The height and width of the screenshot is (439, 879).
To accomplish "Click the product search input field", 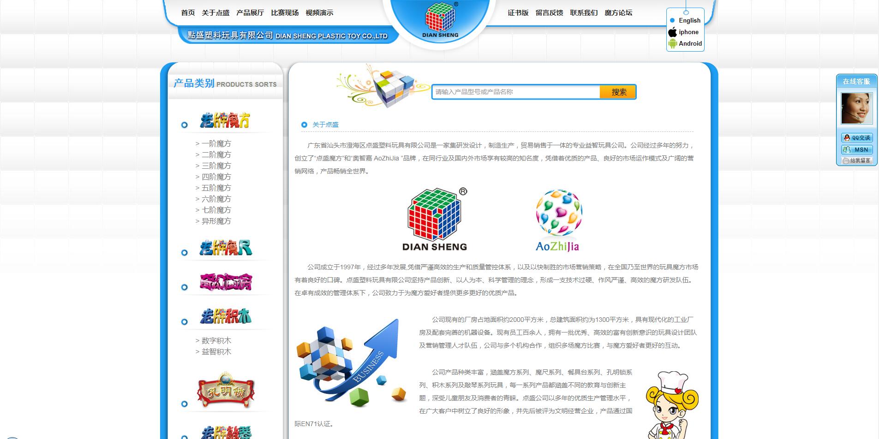I will 515,92.
